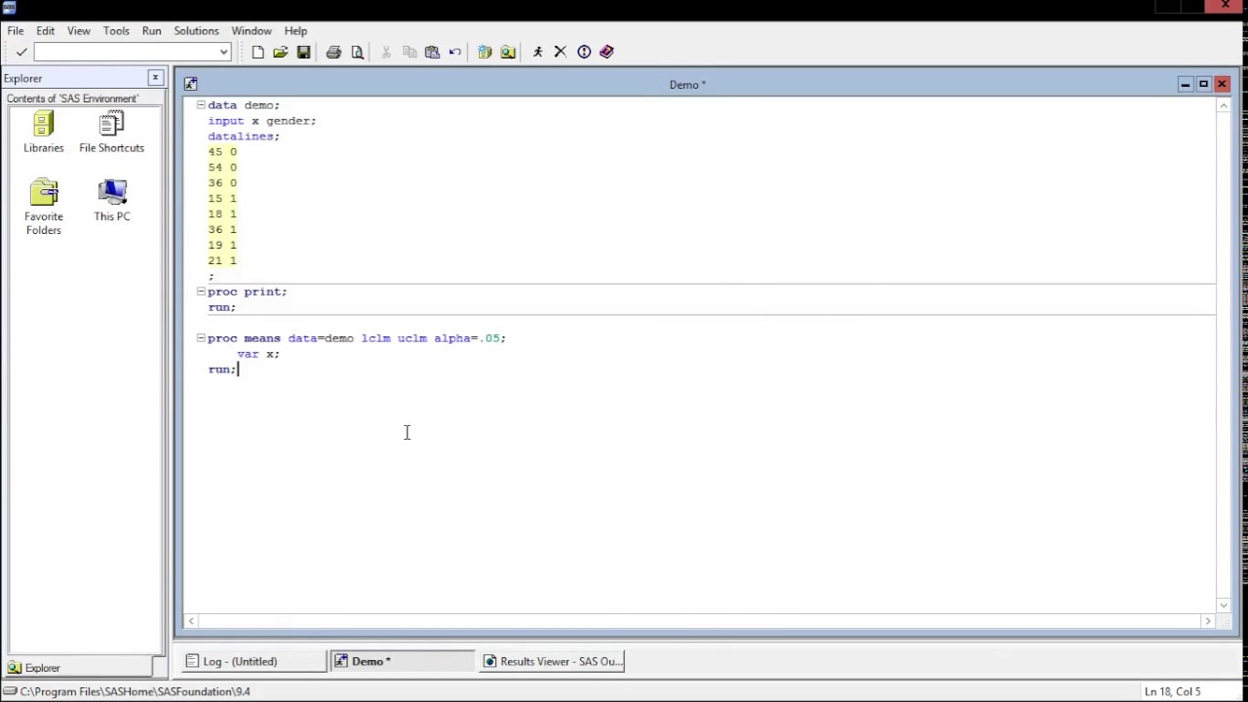Click 'alpha=.05;' in the proc means line

[470, 338]
